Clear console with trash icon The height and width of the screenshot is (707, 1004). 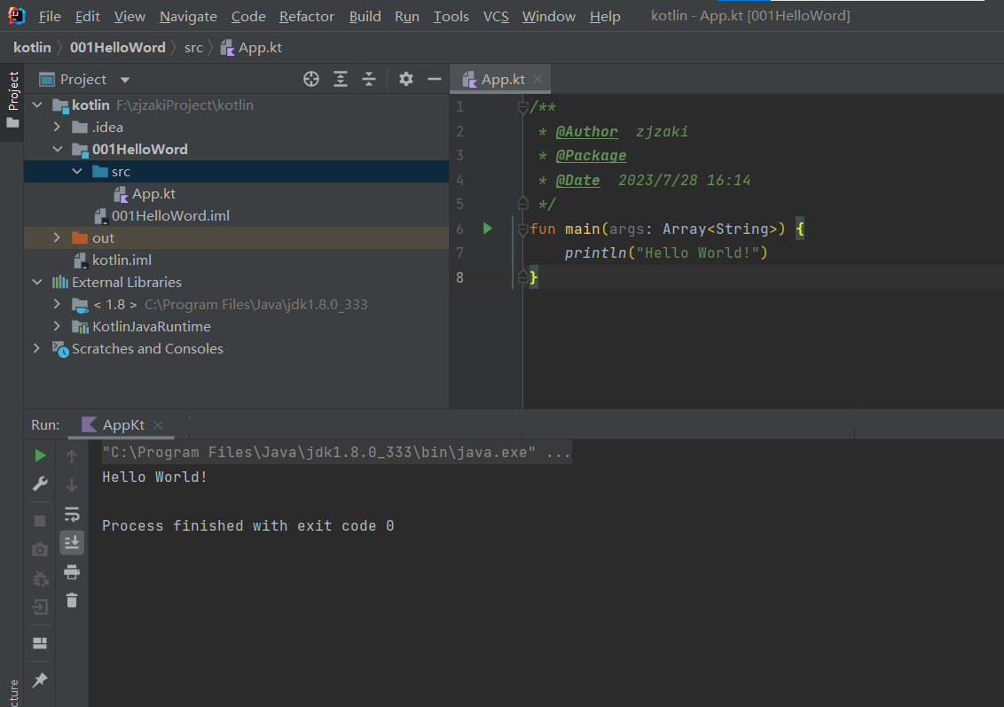72,600
